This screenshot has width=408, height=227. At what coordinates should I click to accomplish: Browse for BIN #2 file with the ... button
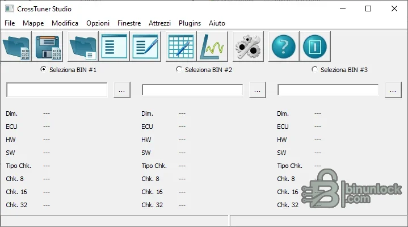click(258, 90)
